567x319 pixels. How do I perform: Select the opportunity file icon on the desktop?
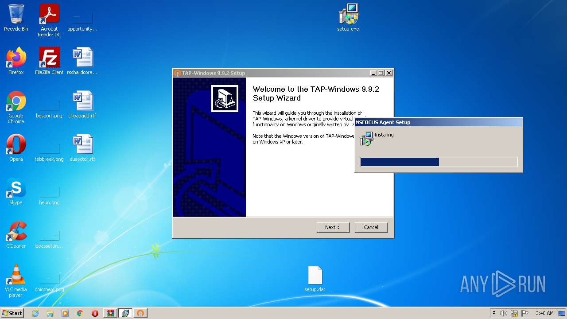tap(82, 20)
